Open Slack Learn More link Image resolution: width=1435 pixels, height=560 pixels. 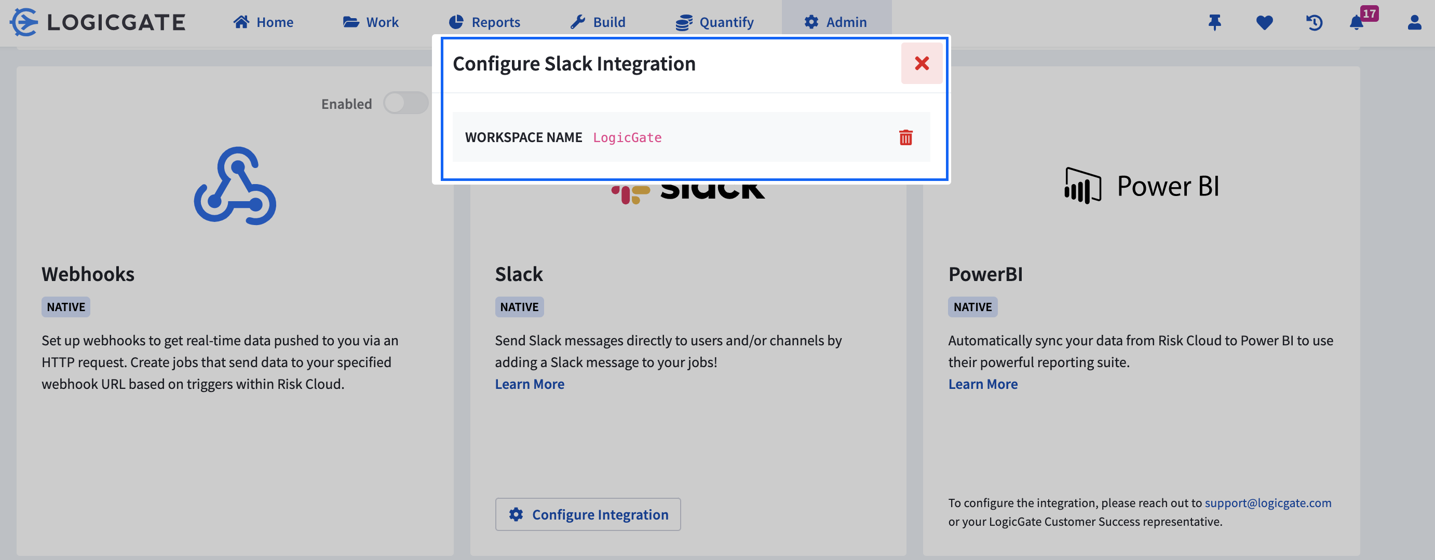pos(529,384)
